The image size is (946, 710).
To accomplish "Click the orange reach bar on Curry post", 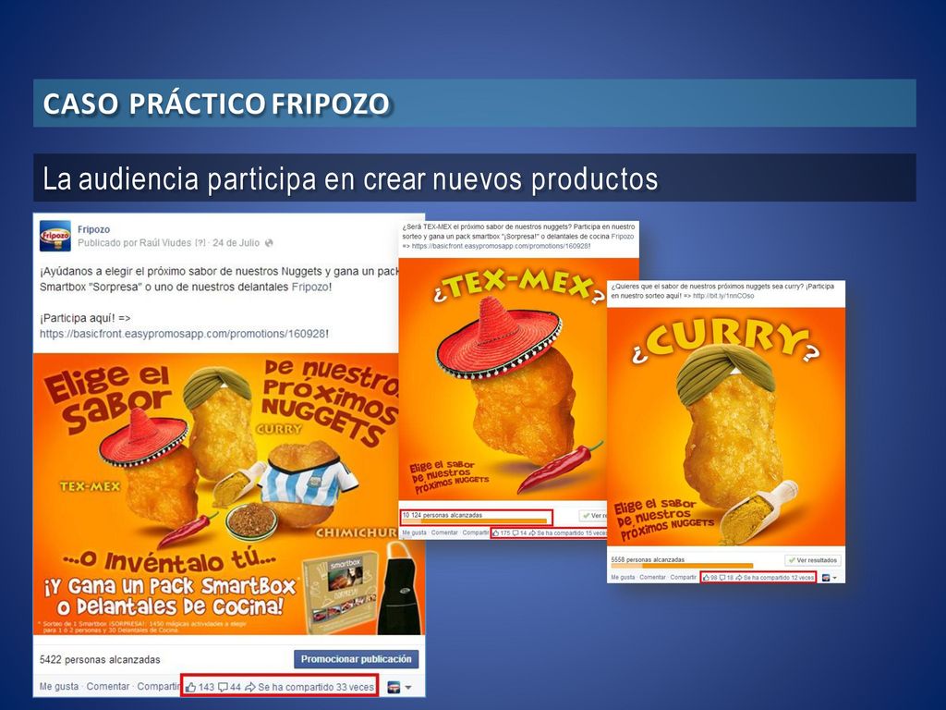I will click(x=683, y=566).
